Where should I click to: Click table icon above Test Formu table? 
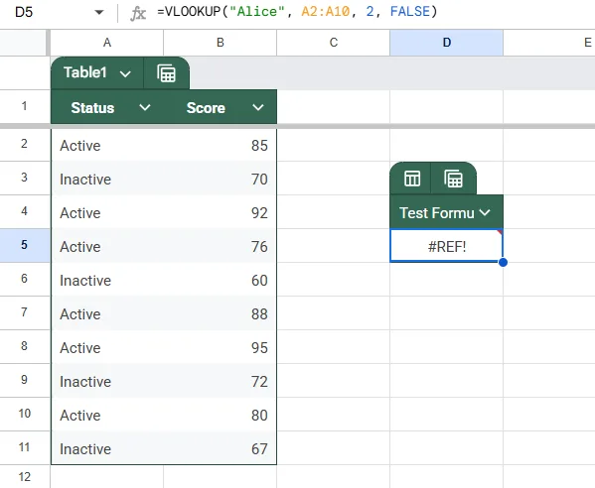click(x=412, y=179)
